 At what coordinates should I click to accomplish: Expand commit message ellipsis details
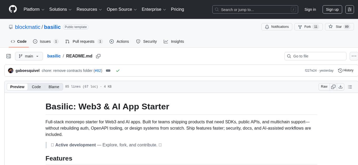[108, 71]
